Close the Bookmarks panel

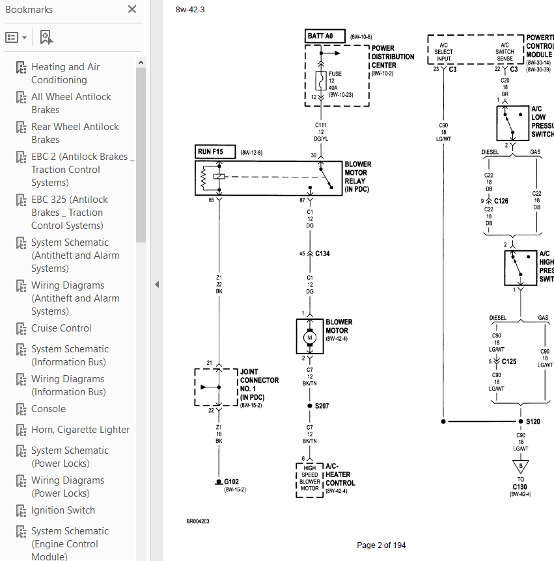(132, 9)
